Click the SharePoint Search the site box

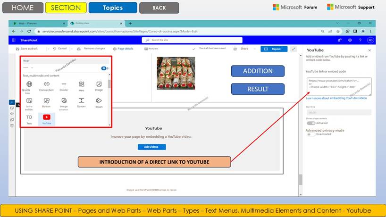[x=192, y=40]
